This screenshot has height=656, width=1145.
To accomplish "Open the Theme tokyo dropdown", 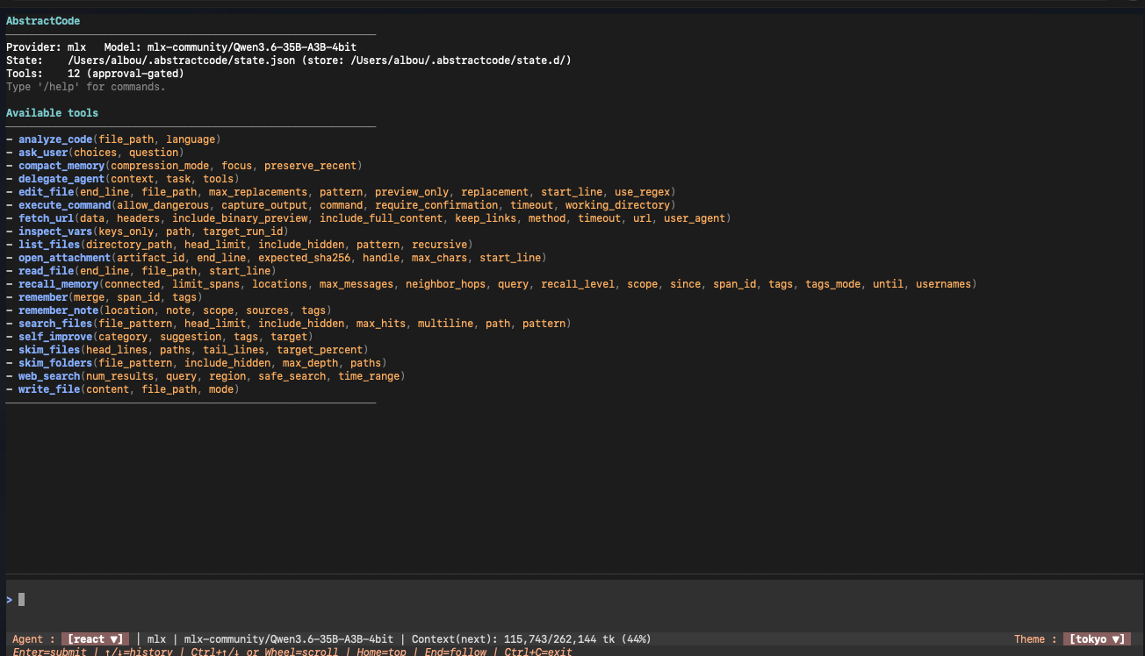I will tap(1098, 639).
